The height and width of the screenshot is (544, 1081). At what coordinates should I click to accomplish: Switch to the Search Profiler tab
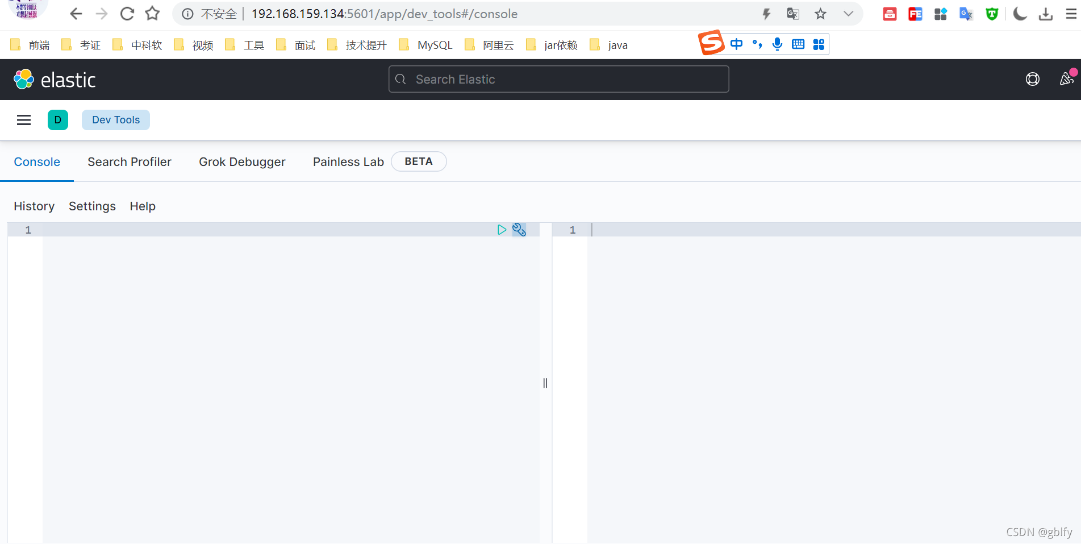(130, 162)
